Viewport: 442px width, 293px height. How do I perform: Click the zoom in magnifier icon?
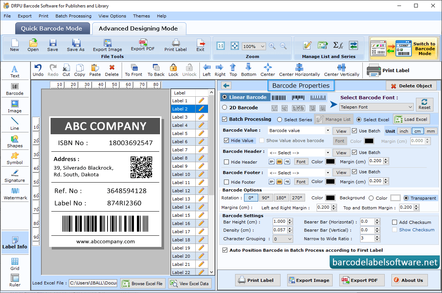pyautogui.click(x=272, y=46)
